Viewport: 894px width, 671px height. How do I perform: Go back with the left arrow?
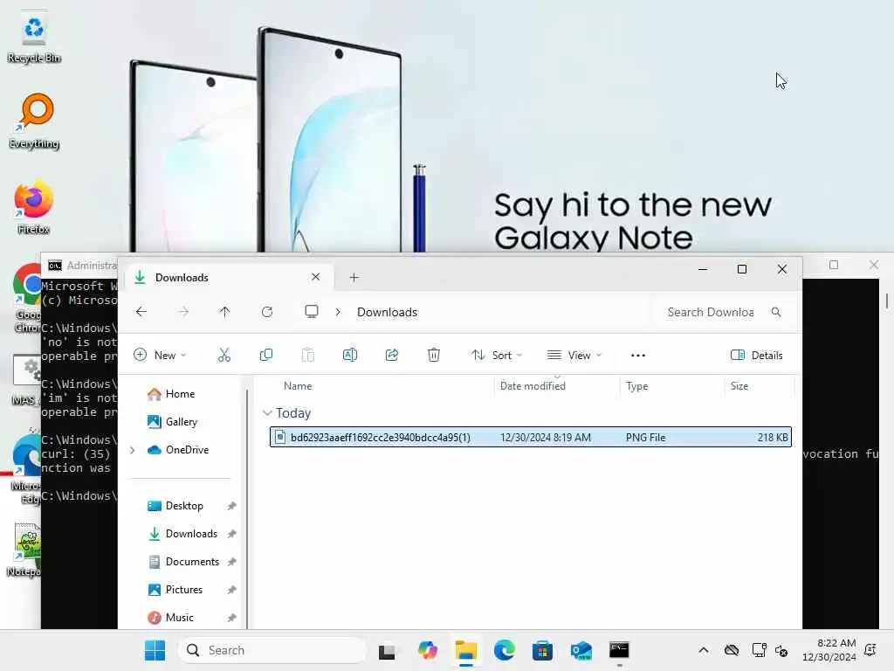tap(141, 312)
